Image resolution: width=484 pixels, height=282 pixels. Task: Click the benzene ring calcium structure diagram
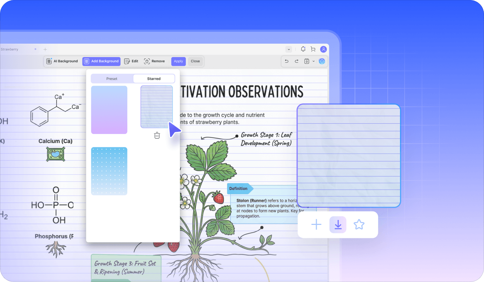[x=56, y=109]
